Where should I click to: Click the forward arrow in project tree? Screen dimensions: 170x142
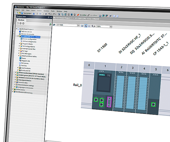23,23
